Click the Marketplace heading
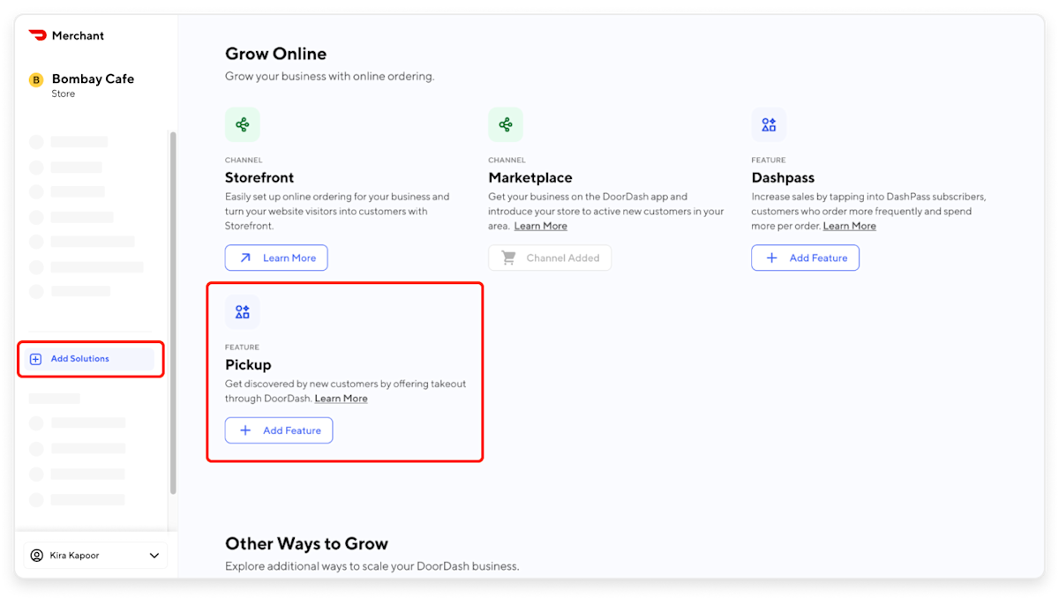Screen dimensions: 1059x605 click(530, 177)
